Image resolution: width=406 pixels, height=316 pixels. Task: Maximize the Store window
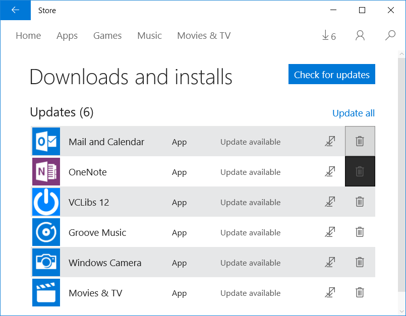pos(362,10)
